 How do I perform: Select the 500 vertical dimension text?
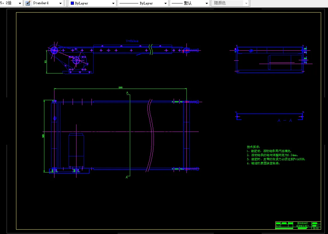(x=43, y=136)
